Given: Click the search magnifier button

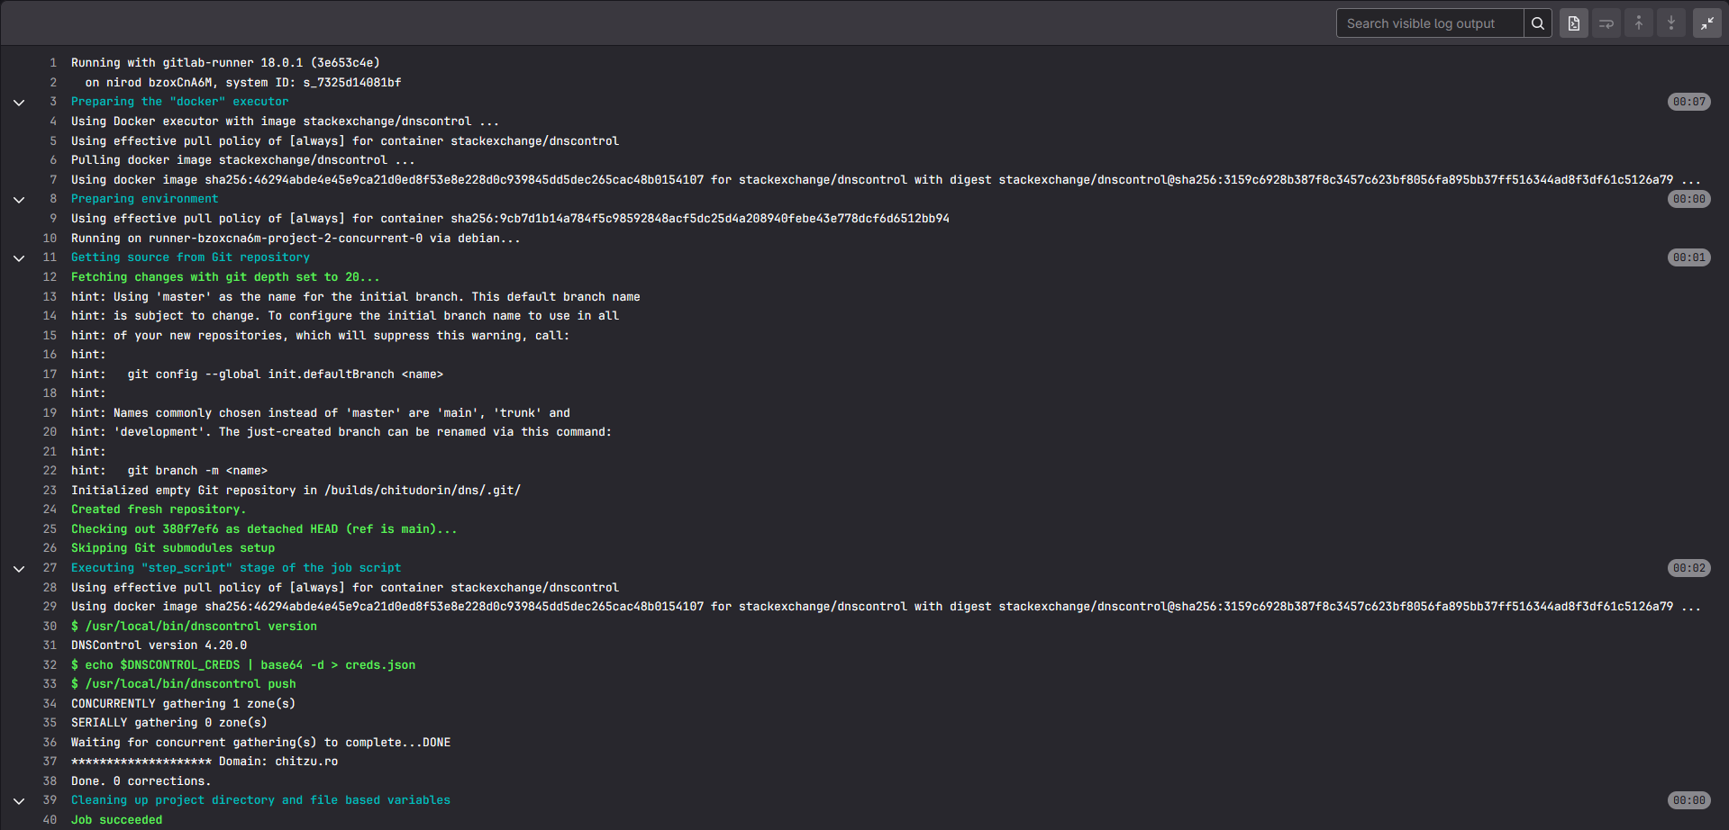Looking at the screenshot, I should click(x=1538, y=23).
